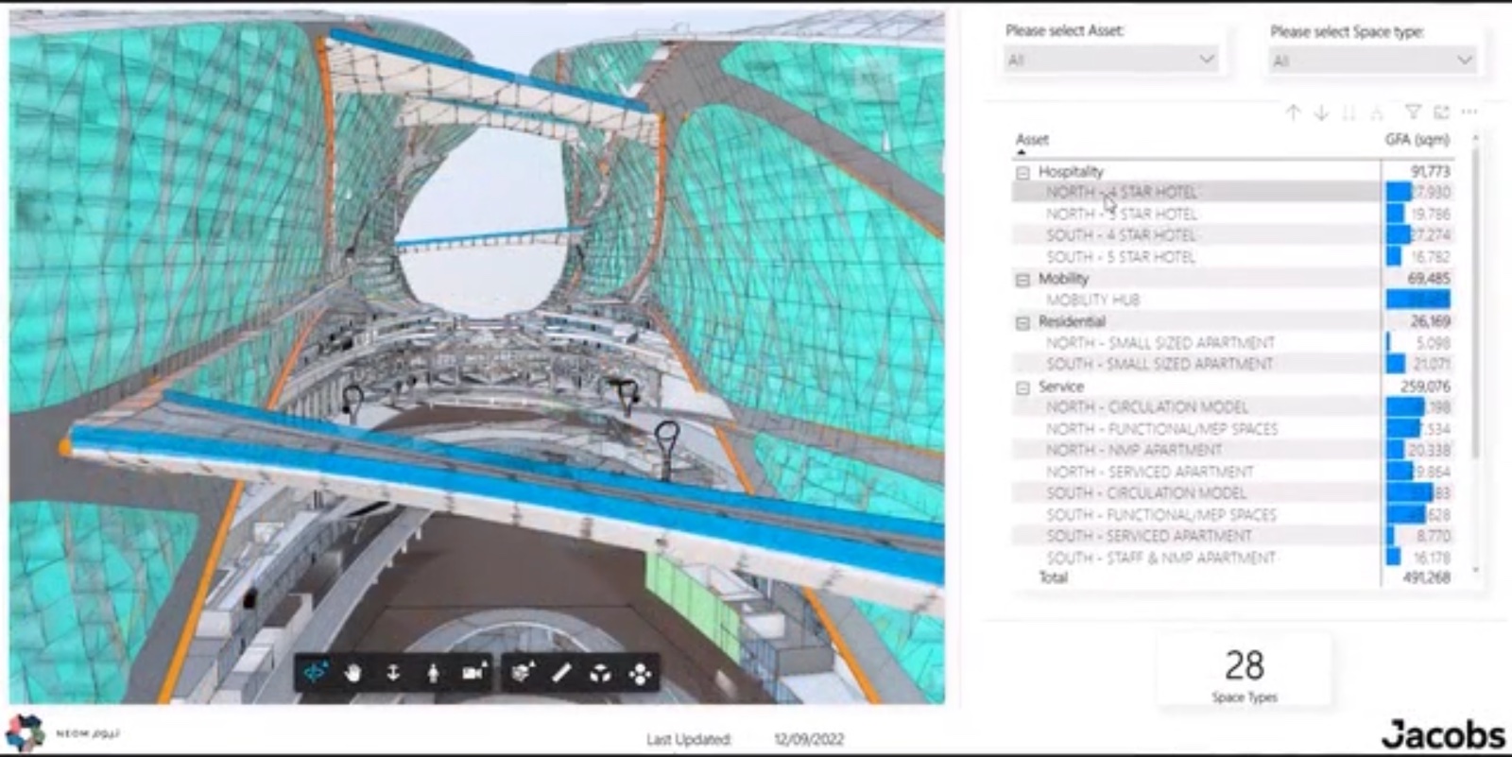Click the Residential total 26,169
Viewport: 1512px width, 757px height.
coord(1430,321)
